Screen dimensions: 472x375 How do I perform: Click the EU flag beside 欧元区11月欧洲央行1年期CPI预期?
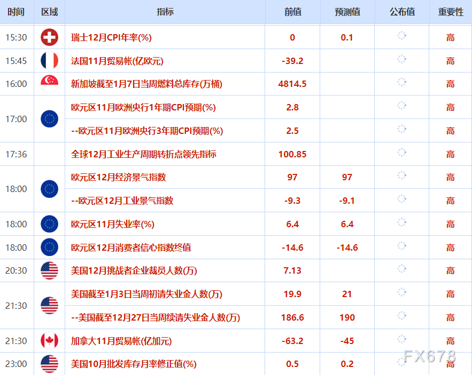[49, 118]
